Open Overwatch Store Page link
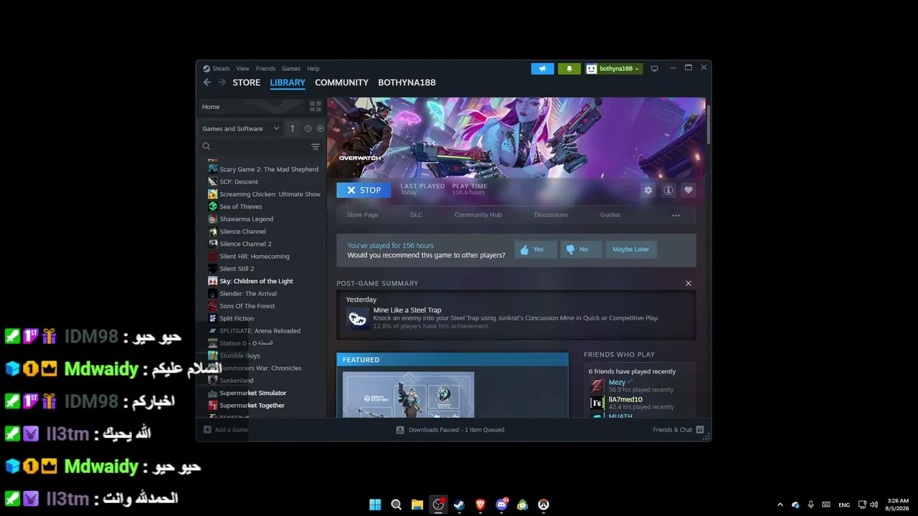The width and height of the screenshot is (918, 516). (363, 215)
